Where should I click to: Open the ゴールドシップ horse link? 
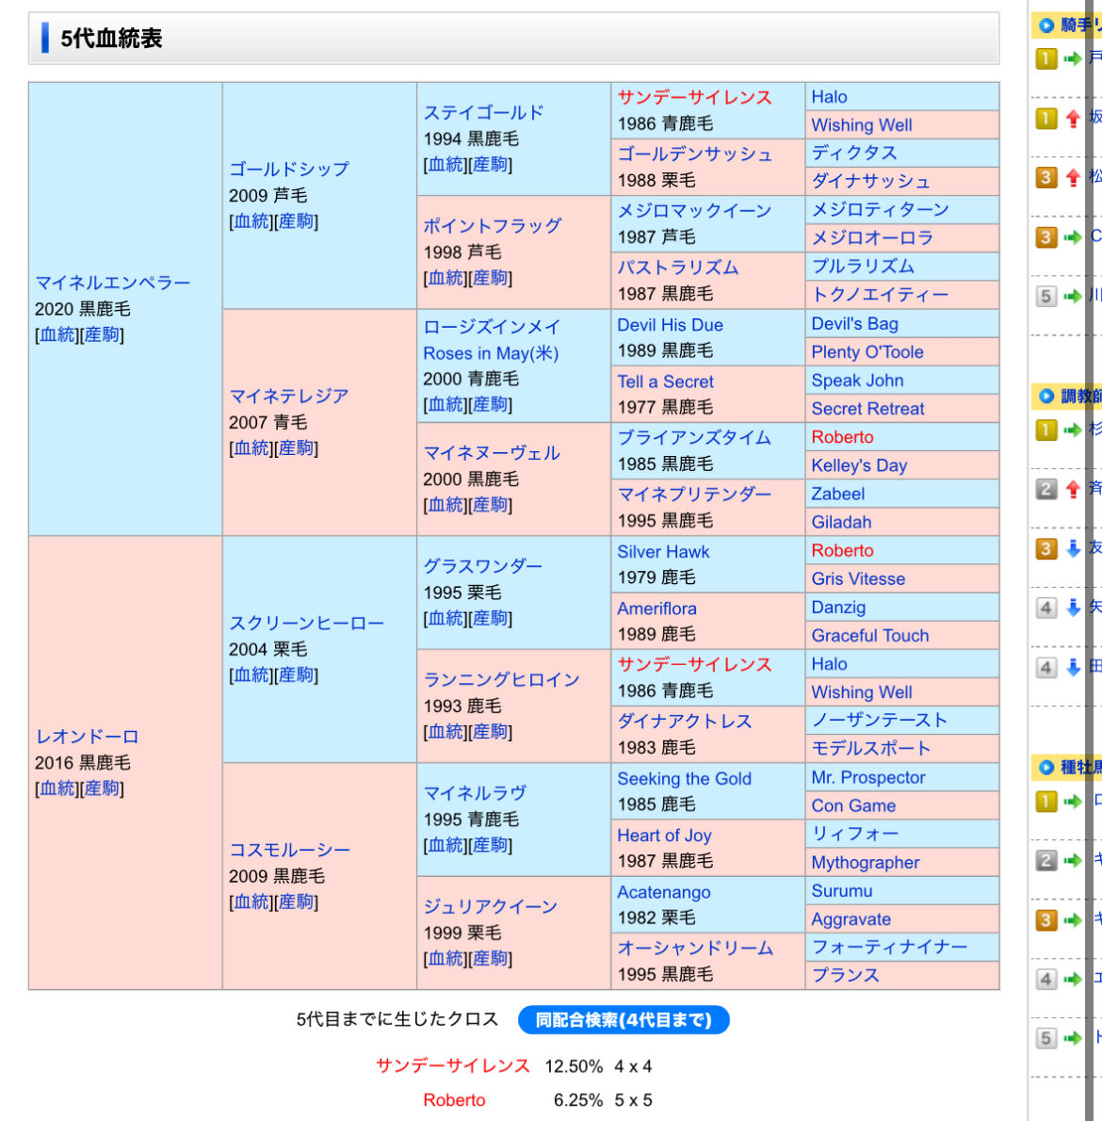[288, 170]
